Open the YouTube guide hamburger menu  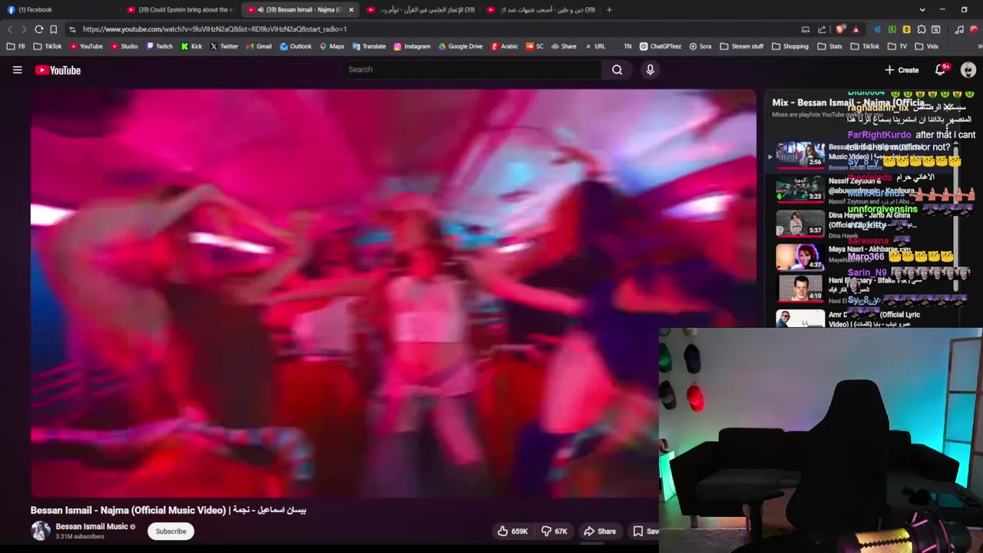pos(17,70)
